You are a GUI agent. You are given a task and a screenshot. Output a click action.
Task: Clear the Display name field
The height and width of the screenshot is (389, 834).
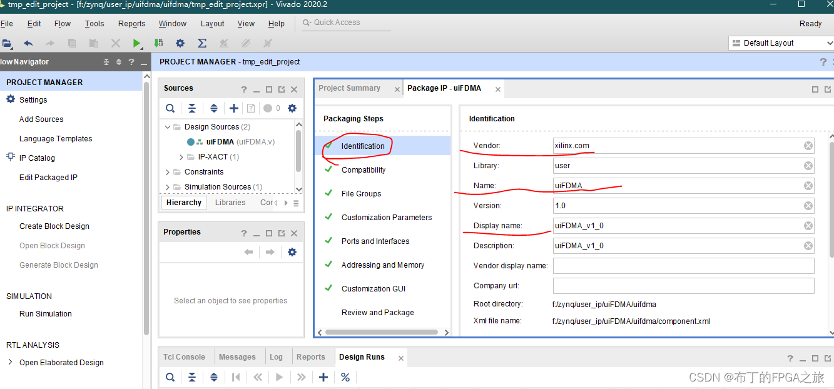pyautogui.click(x=808, y=226)
